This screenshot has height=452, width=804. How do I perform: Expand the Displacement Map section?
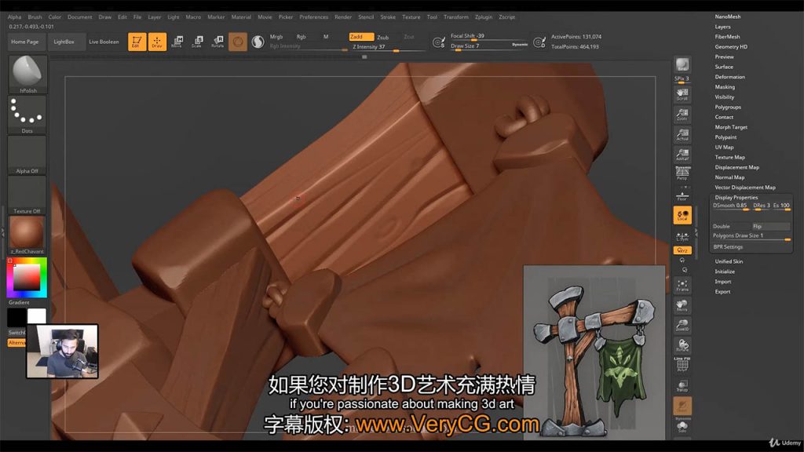[x=736, y=167]
